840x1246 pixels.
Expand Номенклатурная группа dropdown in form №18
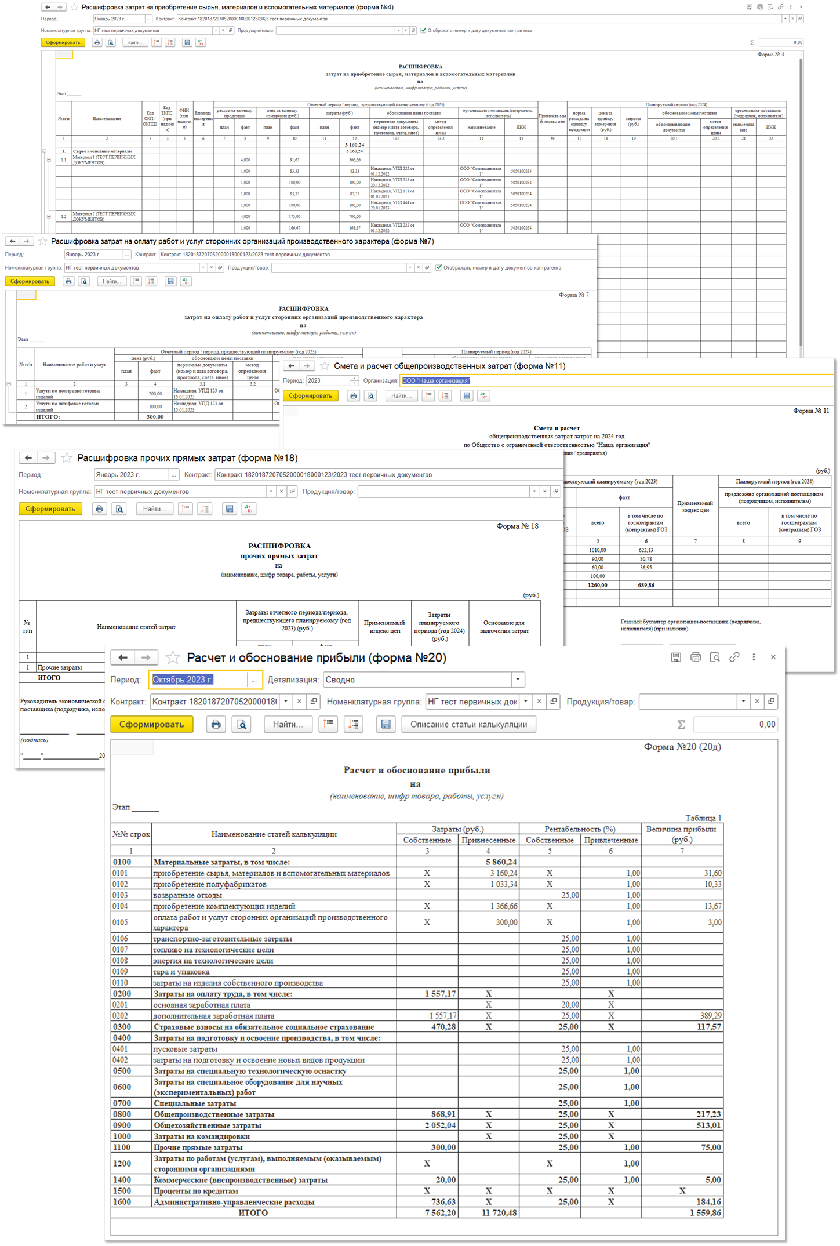pyautogui.click(x=270, y=491)
